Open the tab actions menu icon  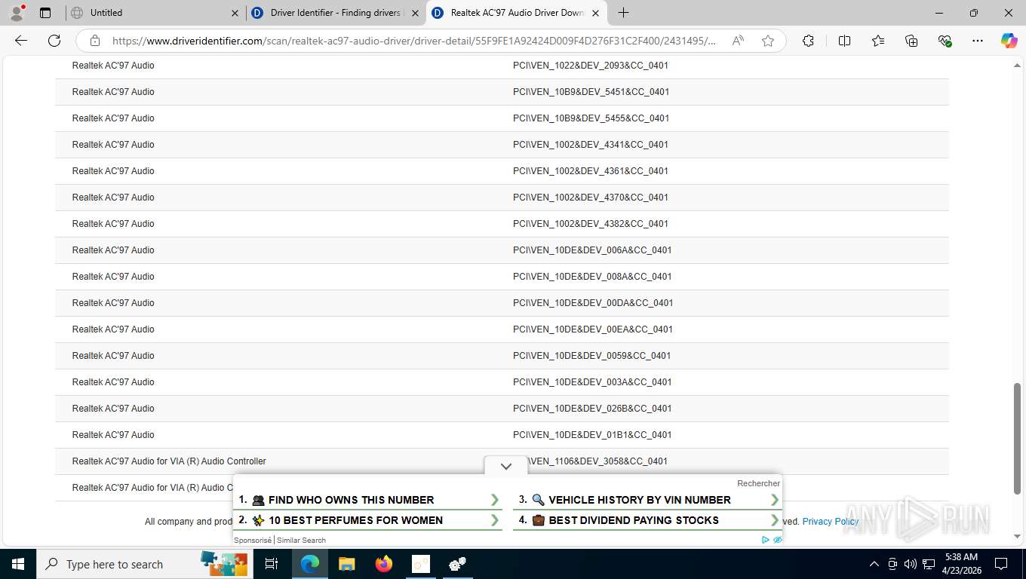click(45, 13)
